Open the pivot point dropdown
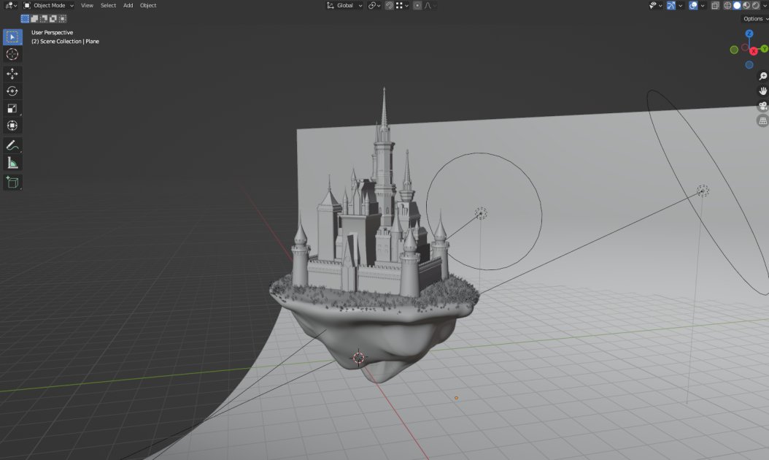The image size is (769, 460). click(374, 5)
